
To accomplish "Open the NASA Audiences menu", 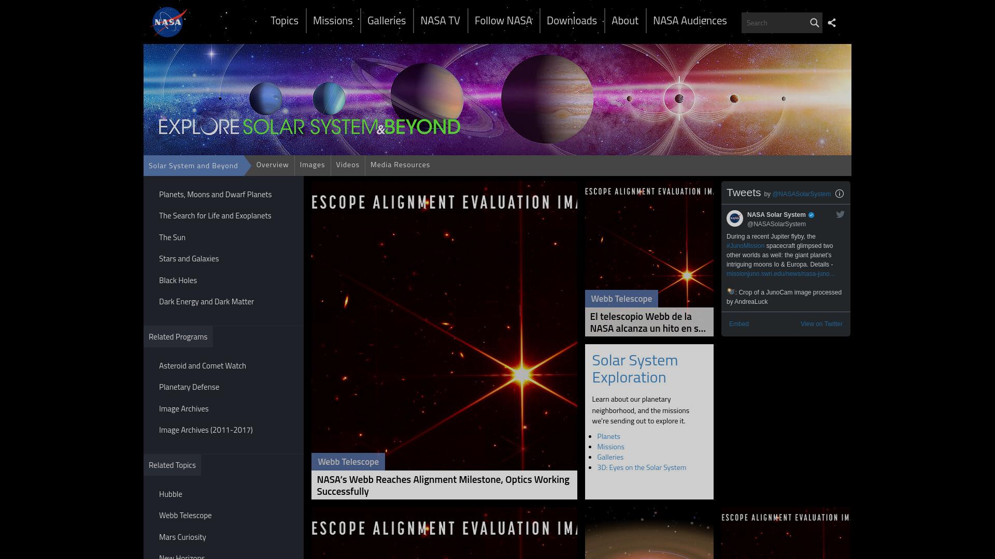I will [x=690, y=21].
